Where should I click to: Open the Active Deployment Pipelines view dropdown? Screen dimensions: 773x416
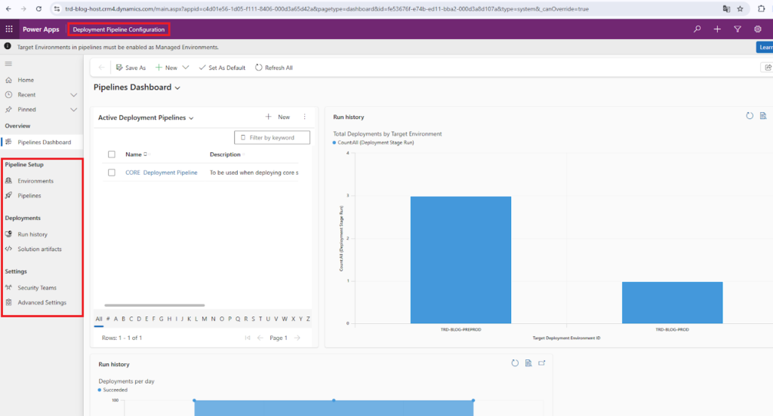pyautogui.click(x=192, y=118)
